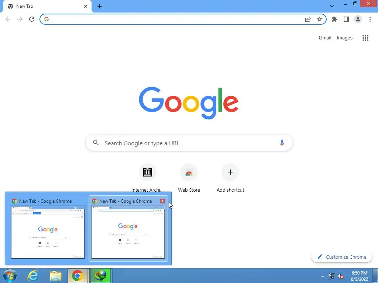378x283 pixels.
Task: Open the Internet Archive shortcut
Action: 148,178
